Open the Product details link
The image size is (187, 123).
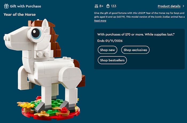coord(169,6)
